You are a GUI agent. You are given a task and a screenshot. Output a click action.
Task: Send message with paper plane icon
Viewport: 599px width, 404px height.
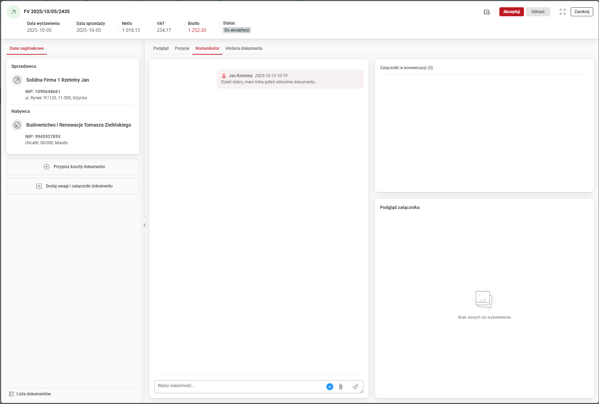pyautogui.click(x=355, y=387)
